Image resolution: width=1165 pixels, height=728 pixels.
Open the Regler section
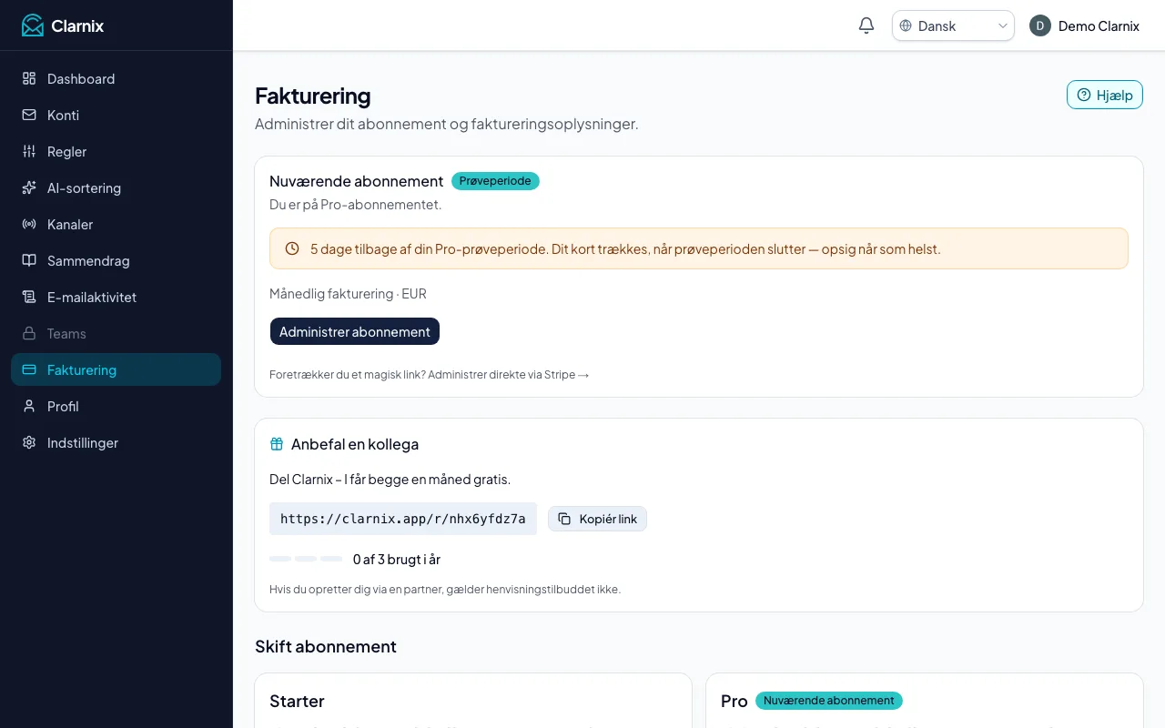coord(116,151)
